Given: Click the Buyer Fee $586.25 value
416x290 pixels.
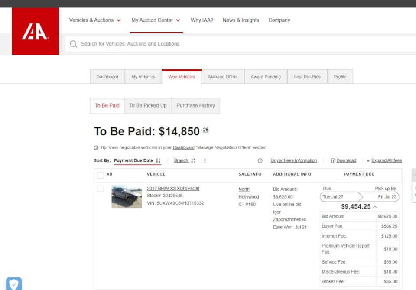Looking at the screenshot, I should [389, 226].
